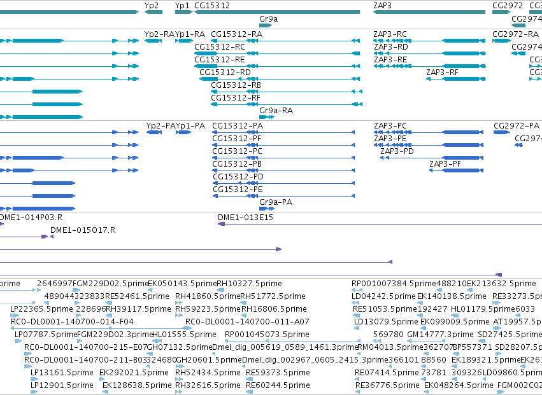Click the Gr9a gene label

269,19
